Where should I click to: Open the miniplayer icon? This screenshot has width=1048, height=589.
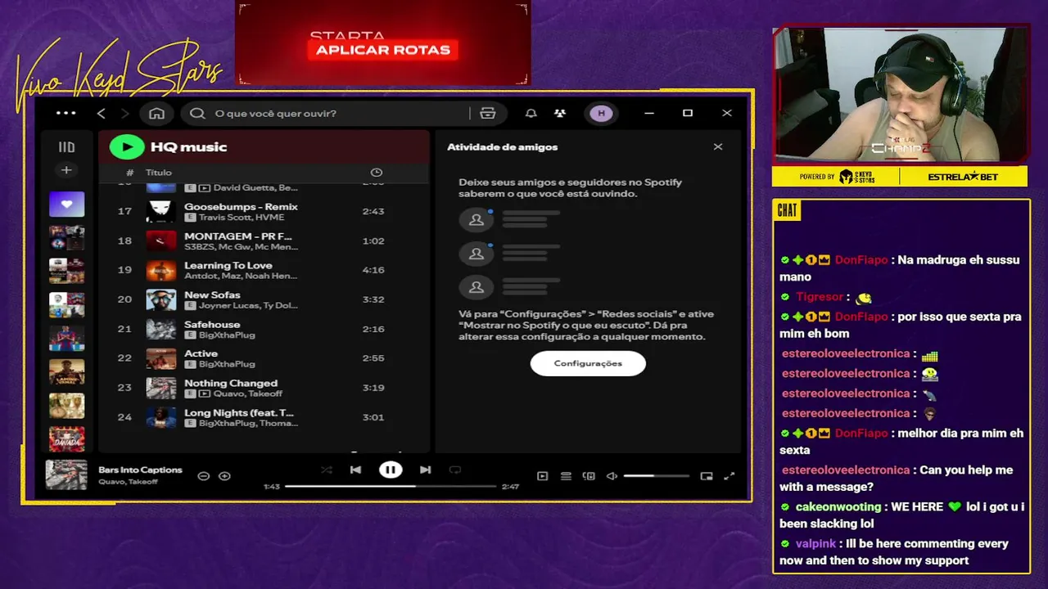tap(707, 476)
